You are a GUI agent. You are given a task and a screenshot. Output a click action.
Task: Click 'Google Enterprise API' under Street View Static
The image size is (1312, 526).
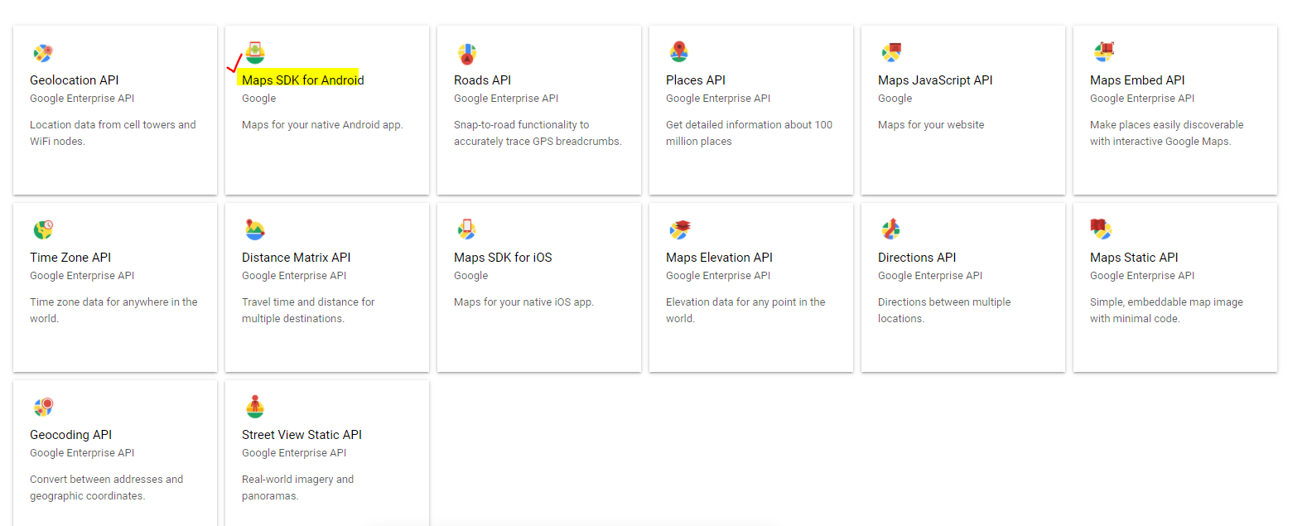(294, 453)
